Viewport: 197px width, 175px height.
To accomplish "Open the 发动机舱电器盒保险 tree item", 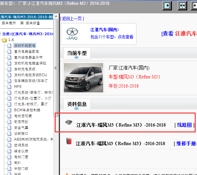I will [30, 63].
